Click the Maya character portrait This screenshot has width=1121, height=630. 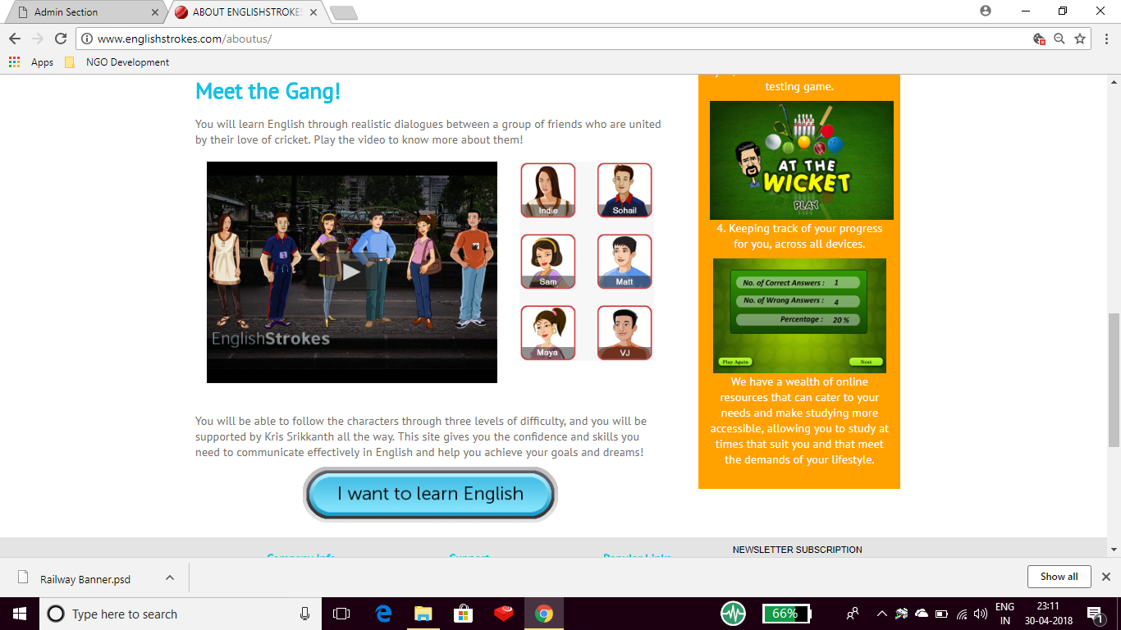click(x=547, y=333)
